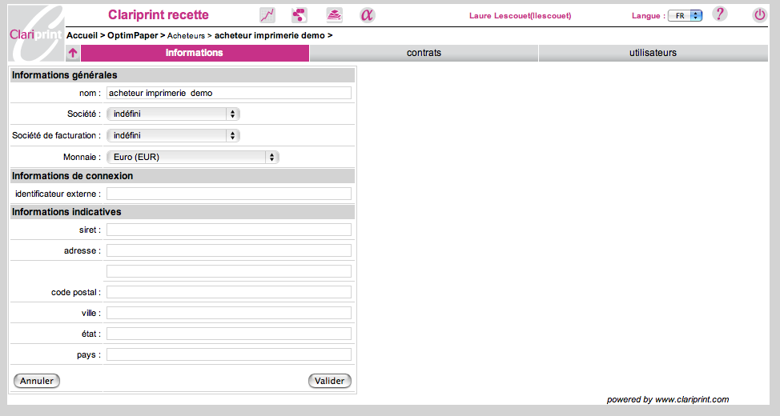
Task: Log out using the power icon
Action: tap(759, 14)
